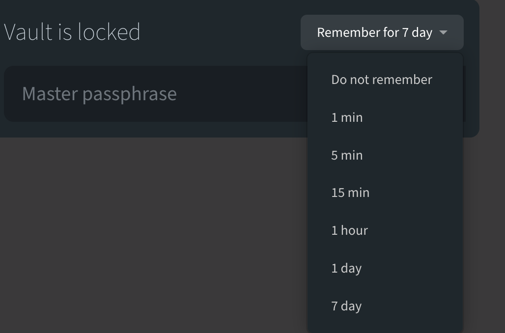The image size is (505, 333).
Task: Change duration to 15 min
Action: tap(350, 193)
